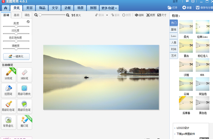Apply the 经典lomo effect

[203, 27]
